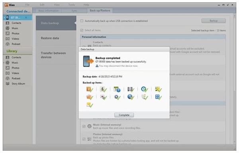Click the 'Backup date' text in dialog
Screen dimensions: 239x153
pyautogui.click(x=90, y=76)
